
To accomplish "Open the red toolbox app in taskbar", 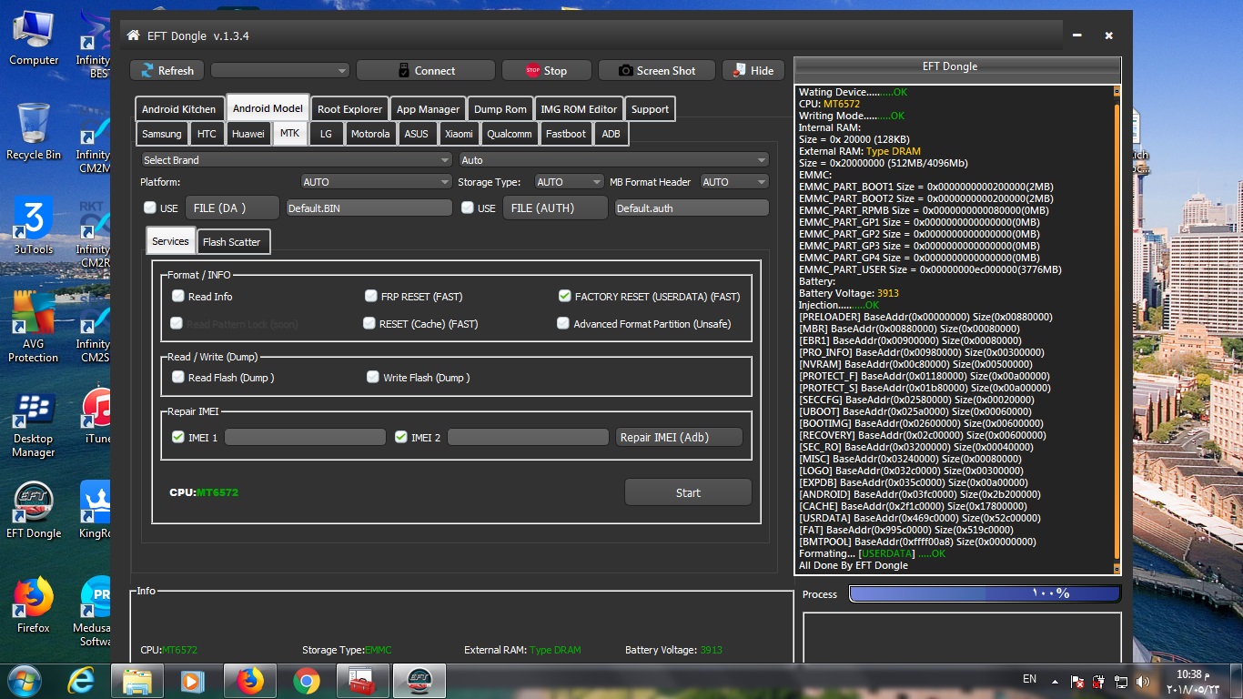I will point(362,681).
